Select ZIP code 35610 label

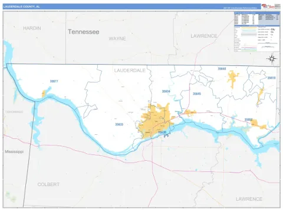click(271, 78)
